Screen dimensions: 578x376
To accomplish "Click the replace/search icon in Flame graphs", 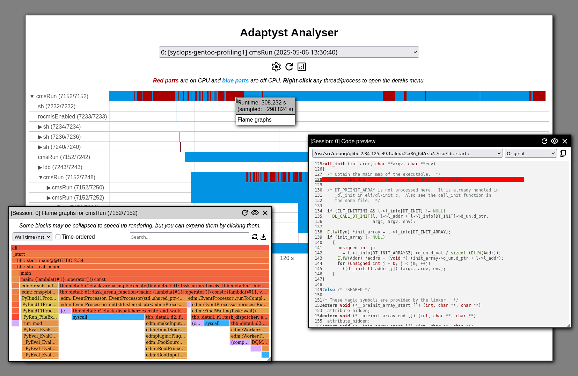I will point(255,237).
